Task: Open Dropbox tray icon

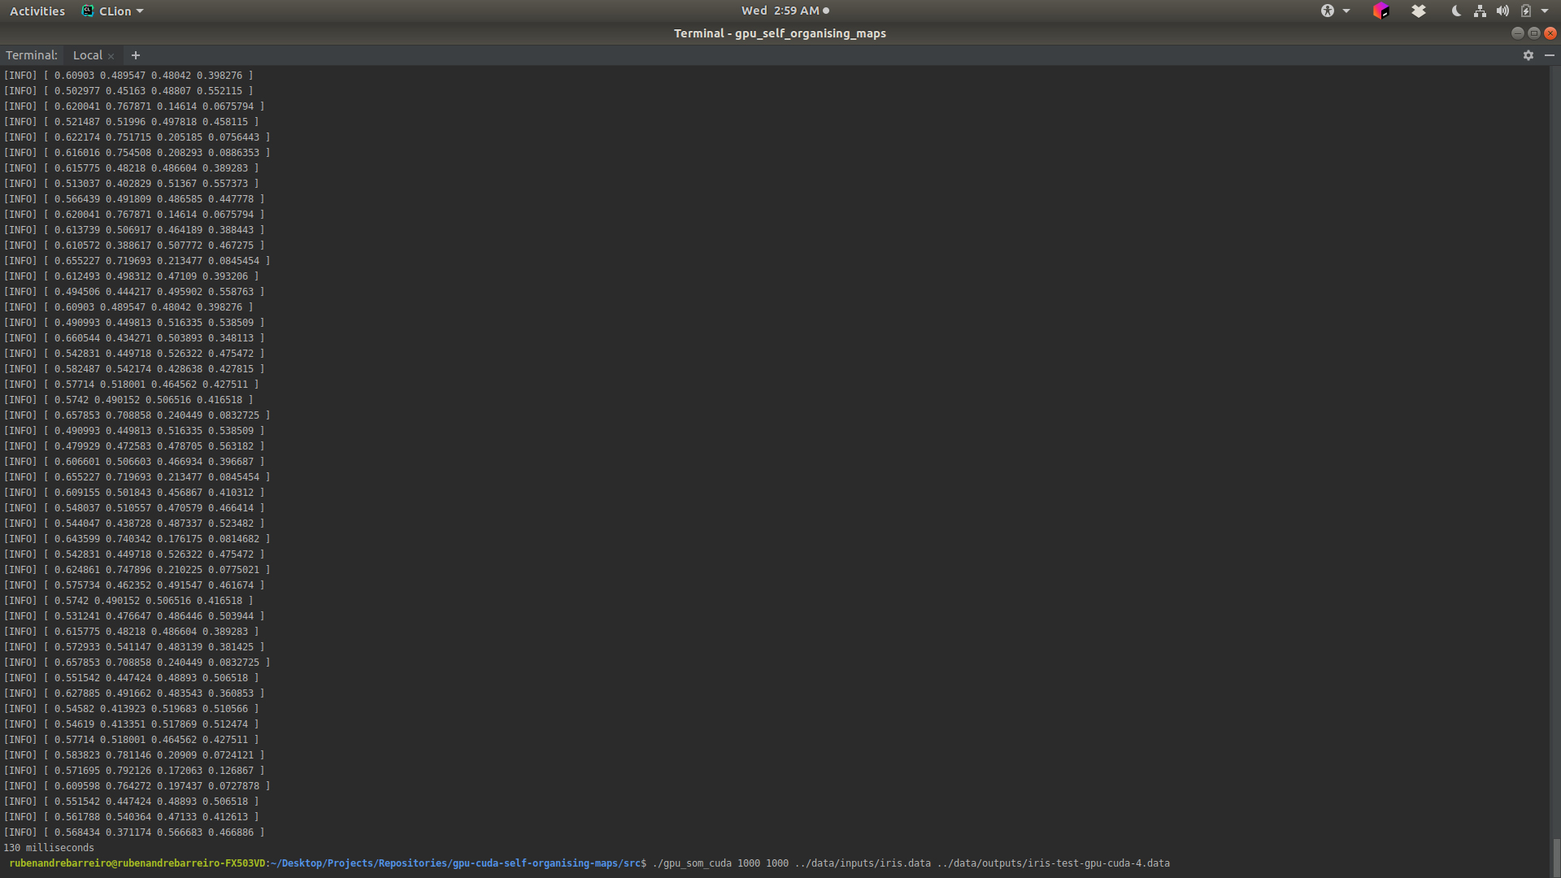Action: pyautogui.click(x=1419, y=11)
